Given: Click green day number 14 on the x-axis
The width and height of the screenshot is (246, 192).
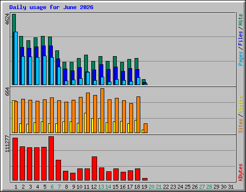Looking at the screenshot, I should 108,187.
